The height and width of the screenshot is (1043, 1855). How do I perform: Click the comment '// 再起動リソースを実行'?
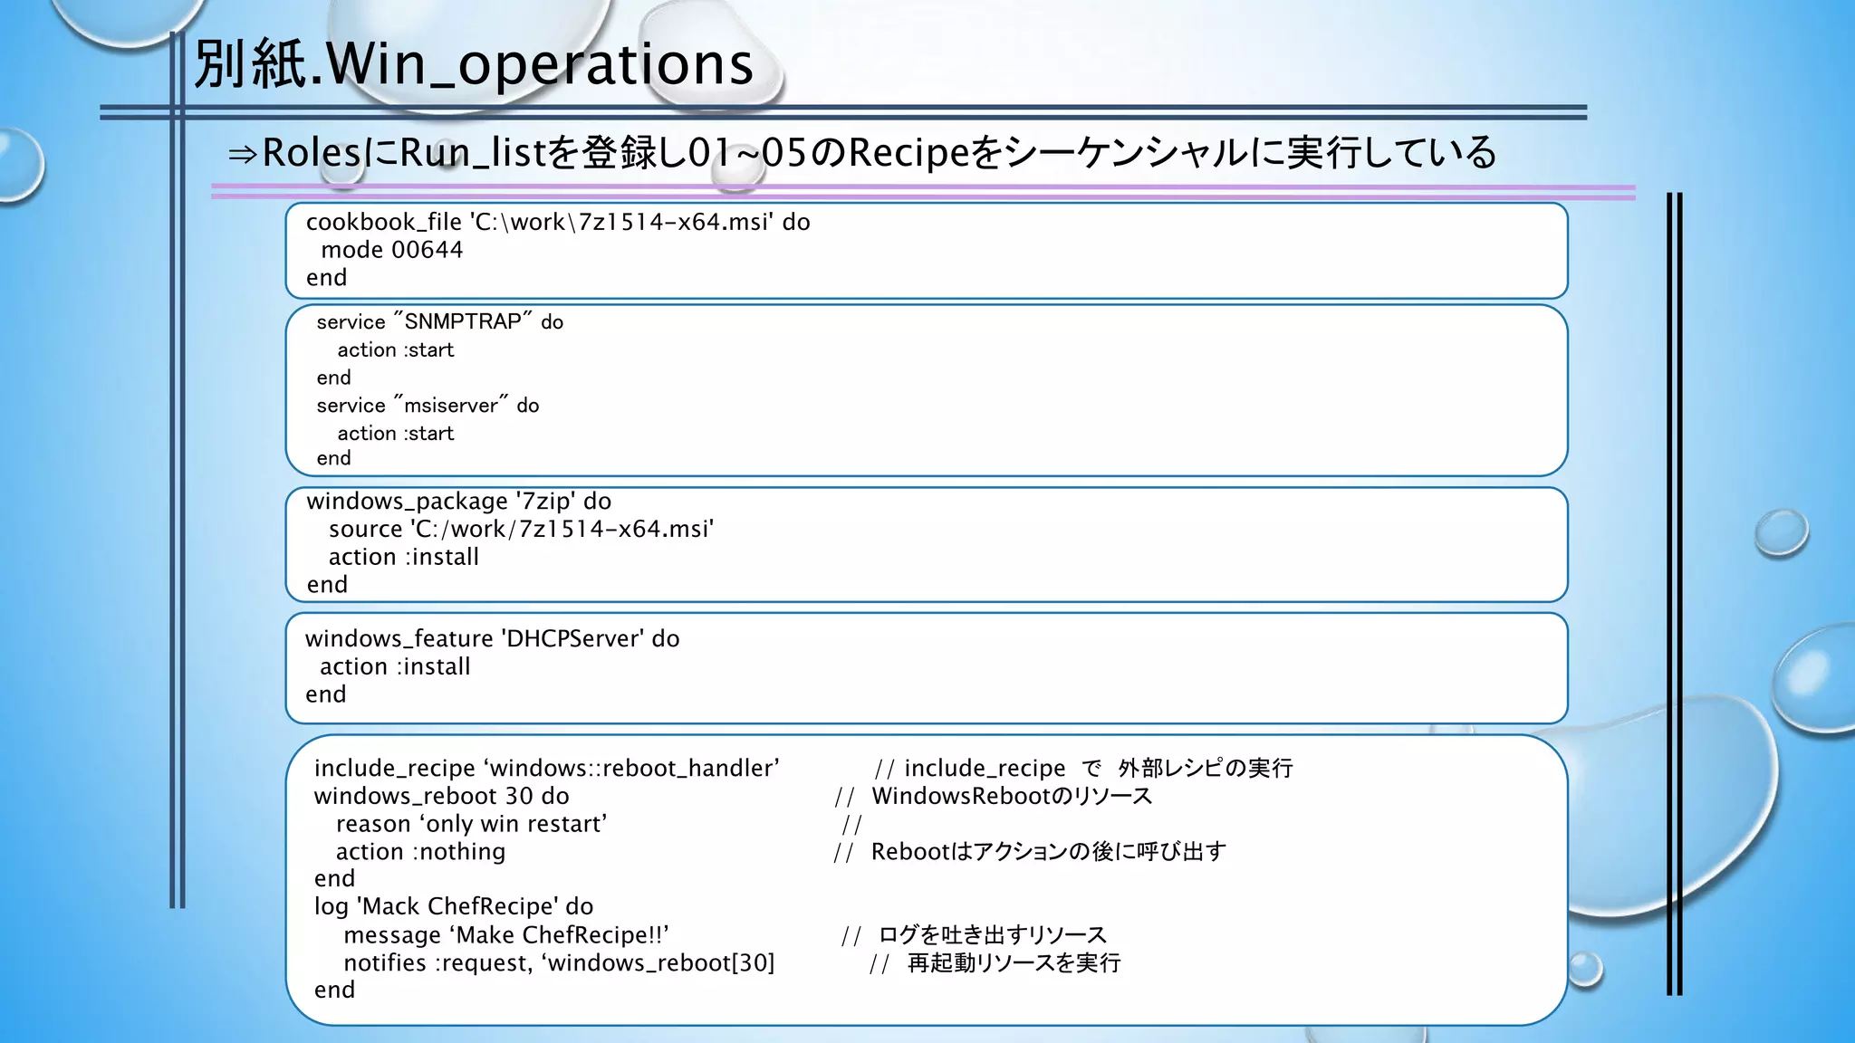995,962
